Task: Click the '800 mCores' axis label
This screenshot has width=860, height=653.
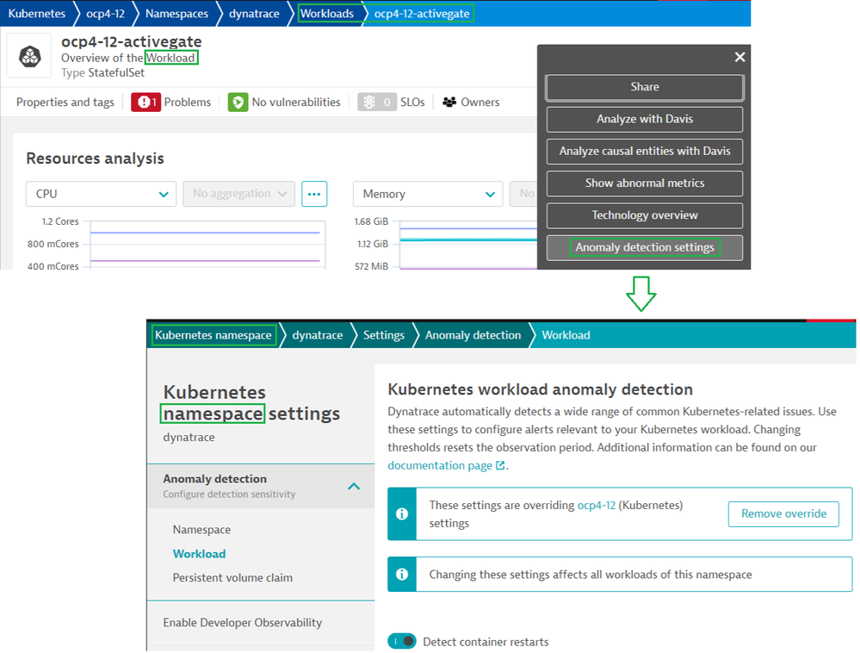Action: [53, 244]
